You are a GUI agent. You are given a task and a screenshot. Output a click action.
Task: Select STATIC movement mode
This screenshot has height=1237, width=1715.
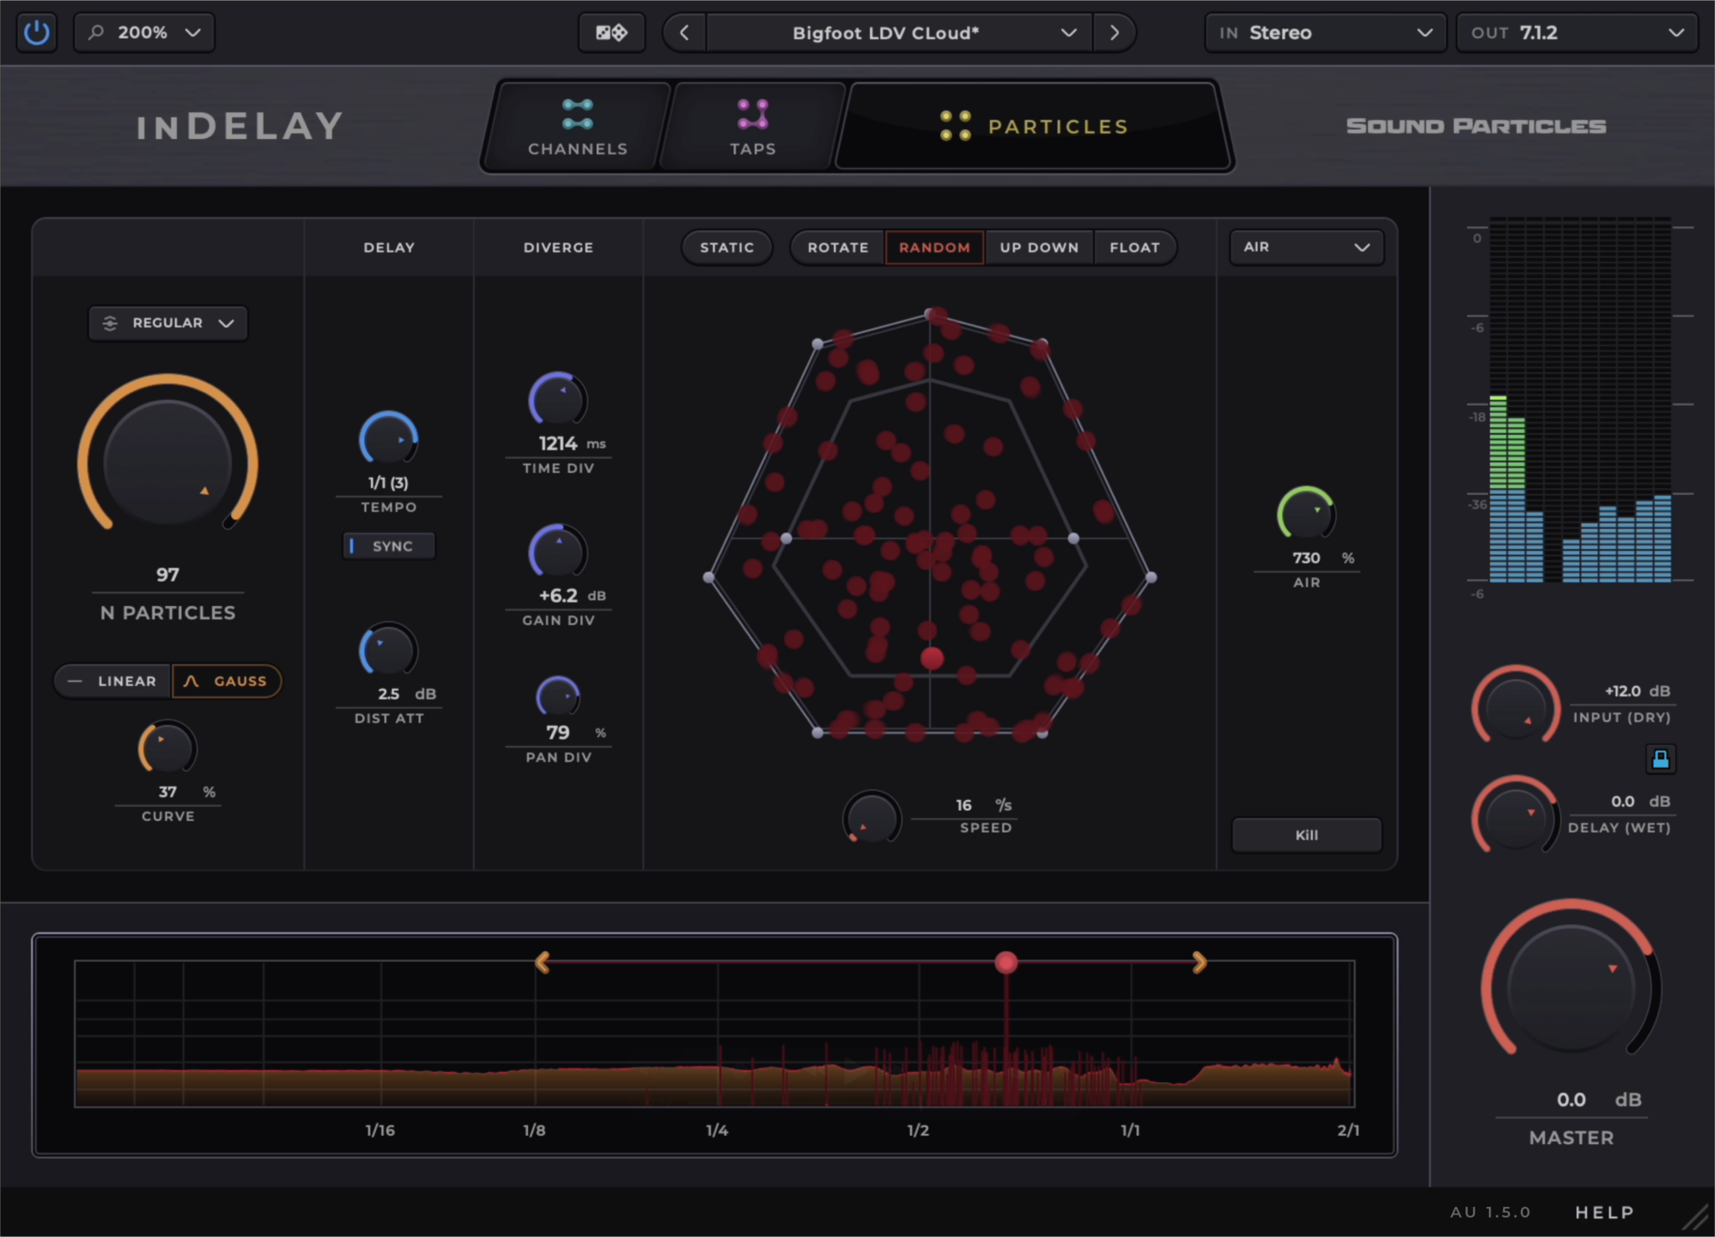click(727, 248)
